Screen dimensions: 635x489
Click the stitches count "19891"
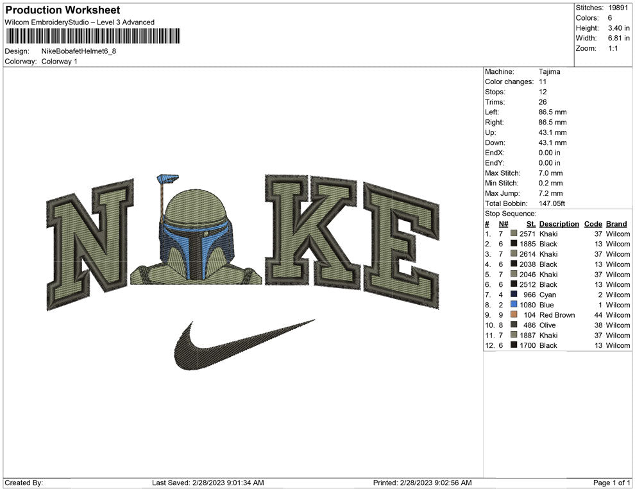pyautogui.click(x=618, y=8)
